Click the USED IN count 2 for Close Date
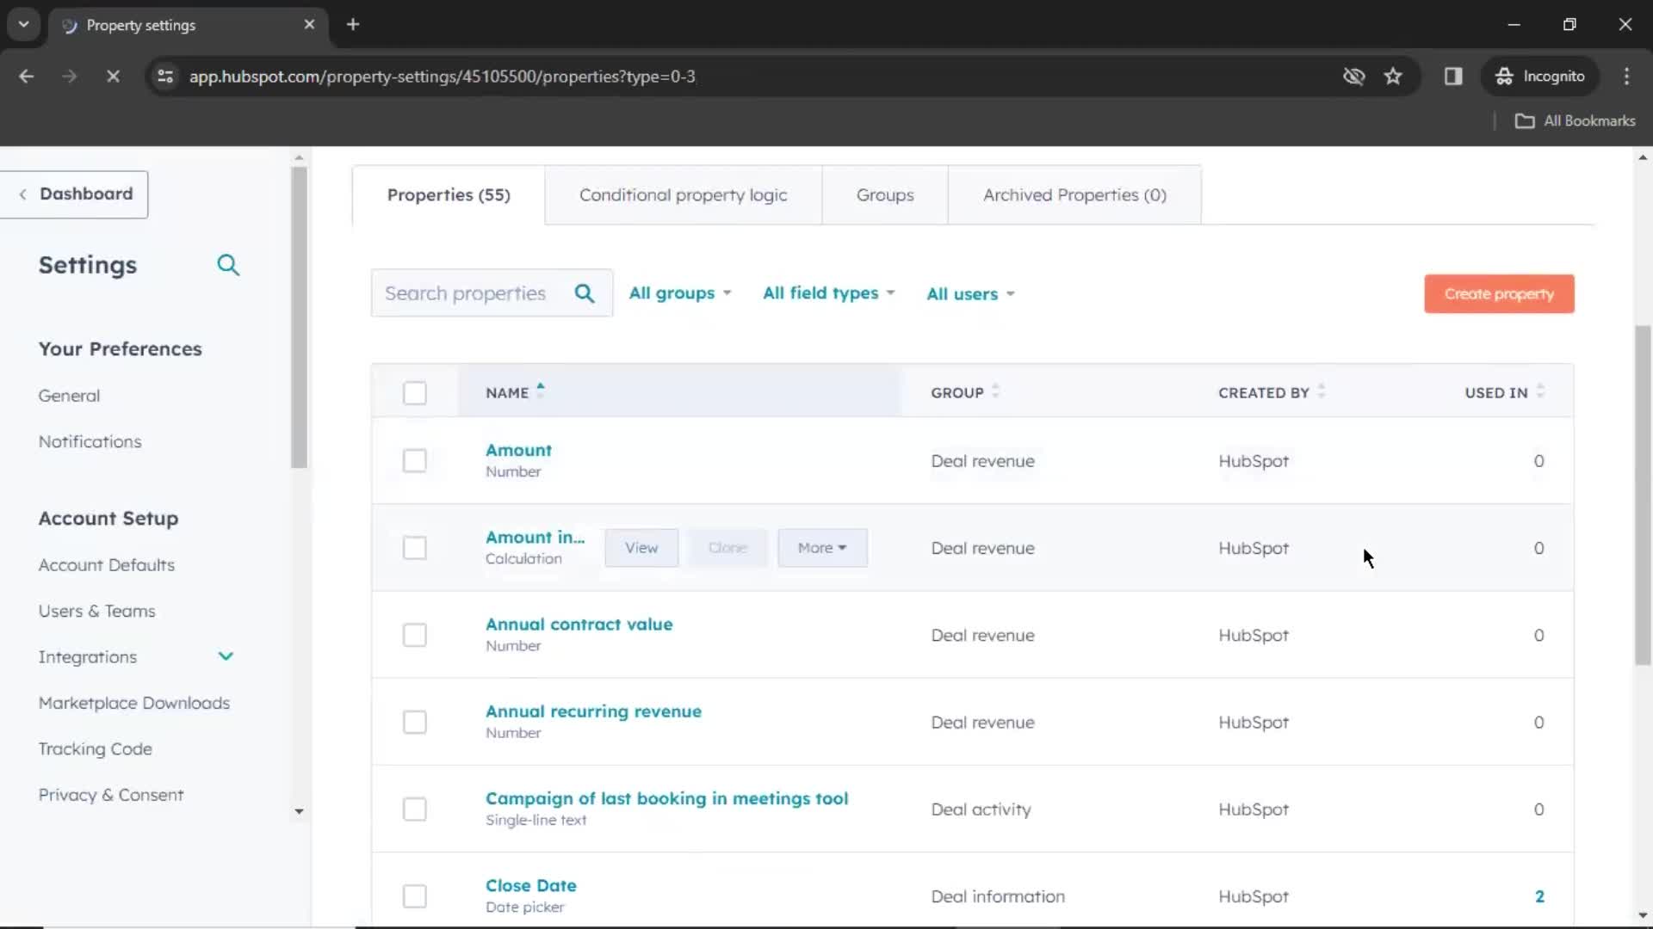 click(1539, 896)
